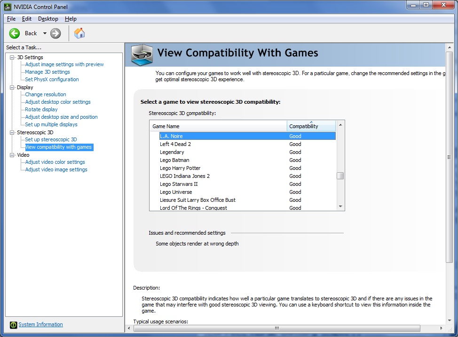This screenshot has height=337, width=458.
Task: Open Set PhysX configuration
Action: [52, 79]
